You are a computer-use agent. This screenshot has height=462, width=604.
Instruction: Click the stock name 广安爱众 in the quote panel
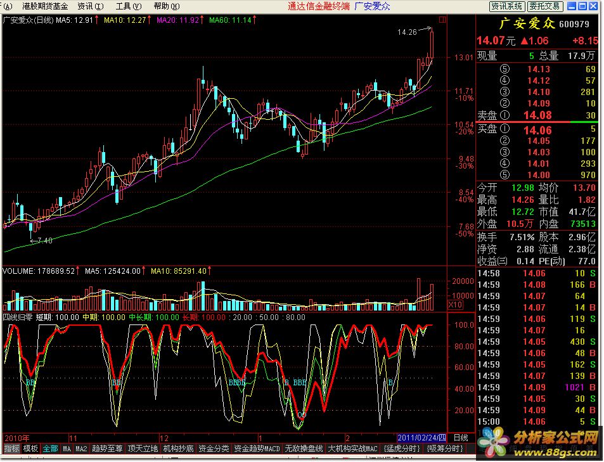(527, 24)
